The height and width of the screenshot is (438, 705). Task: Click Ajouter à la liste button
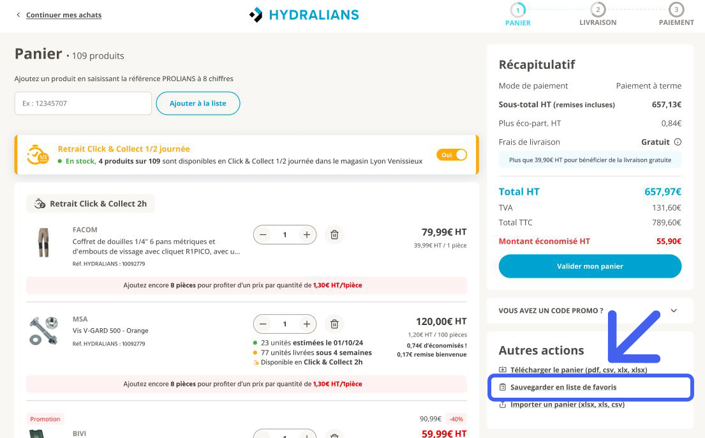coord(198,103)
